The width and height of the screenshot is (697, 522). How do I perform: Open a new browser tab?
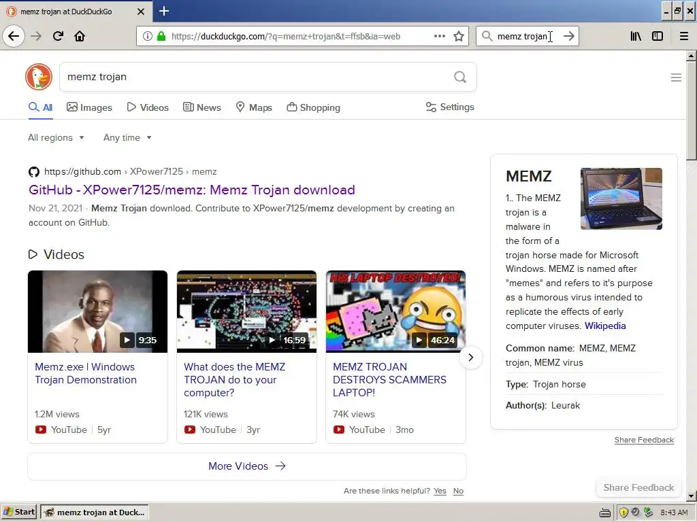tap(164, 11)
